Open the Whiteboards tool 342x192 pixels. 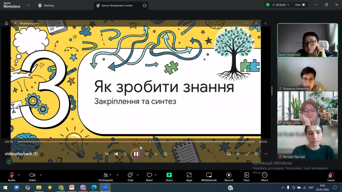coord(209,177)
